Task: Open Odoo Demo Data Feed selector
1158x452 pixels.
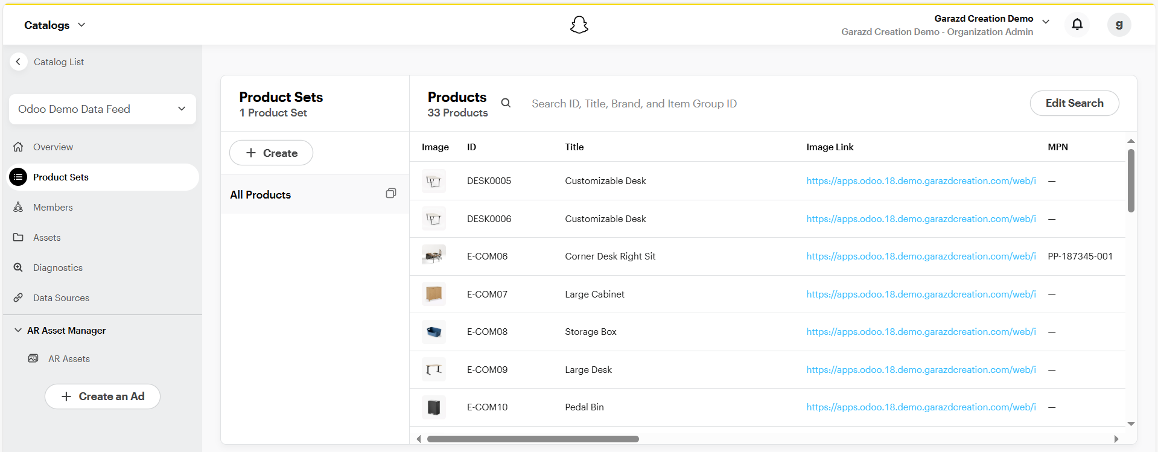Action: (x=103, y=109)
